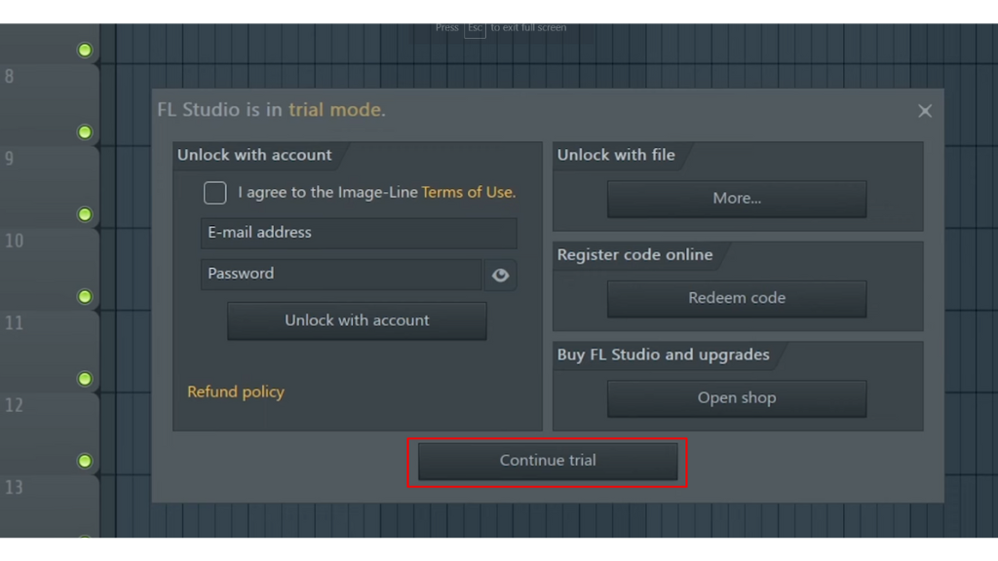Viewport: 998px width, 561px height.
Task: Click the Unlock with account button
Action: click(x=357, y=320)
